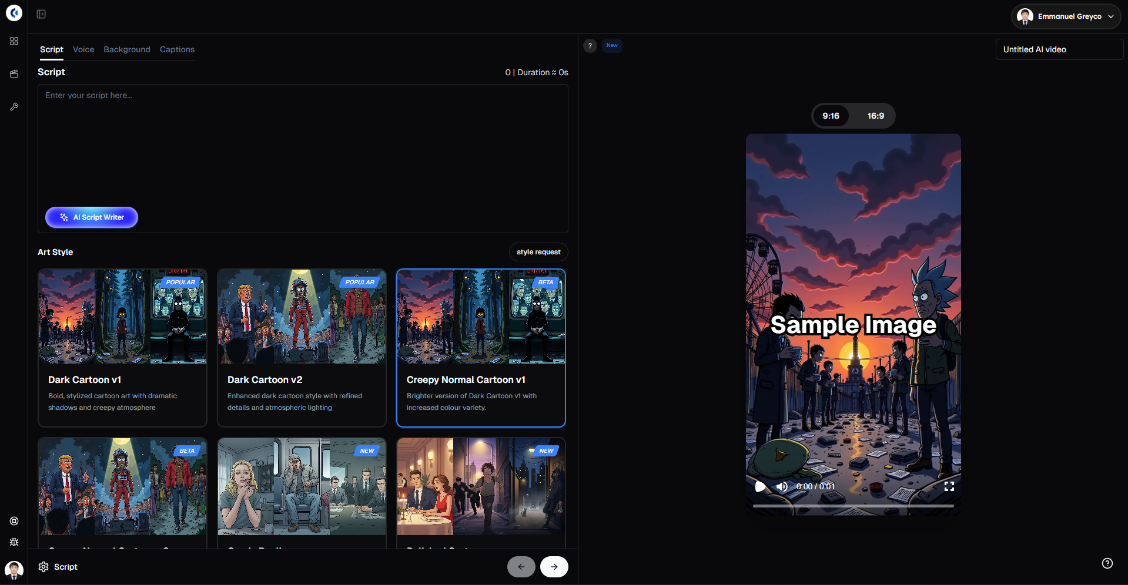The height and width of the screenshot is (585, 1128).
Task: Click the "Emmanuel Greyco" user name
Action: 1070,16
